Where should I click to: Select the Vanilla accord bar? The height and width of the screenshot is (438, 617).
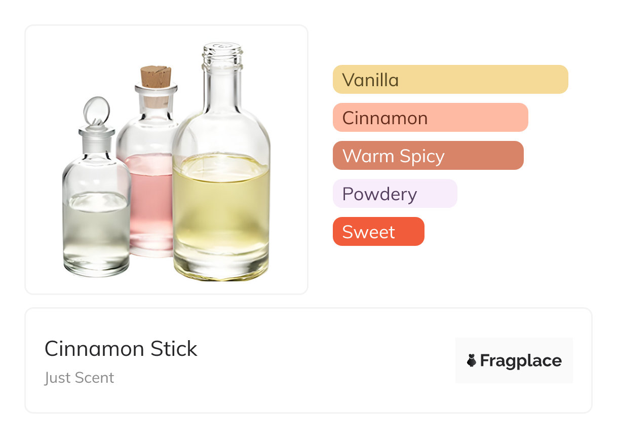point(450,80)
